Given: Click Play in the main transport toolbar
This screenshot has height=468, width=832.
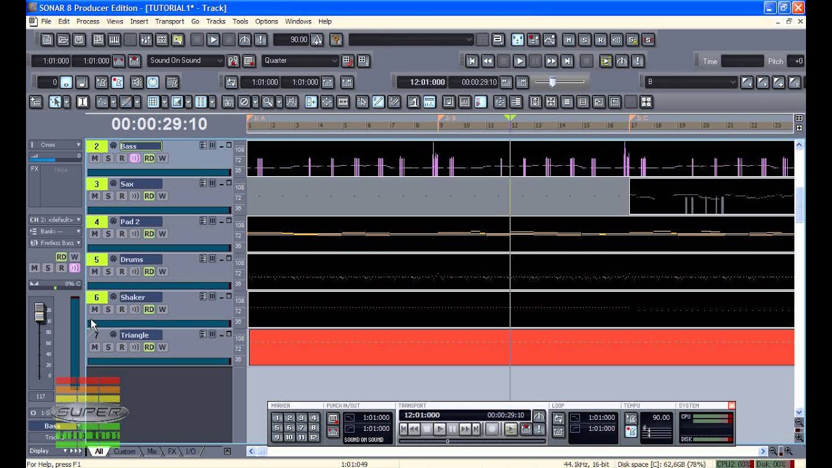Looking at the screenshot, I should tap(519, 60).
